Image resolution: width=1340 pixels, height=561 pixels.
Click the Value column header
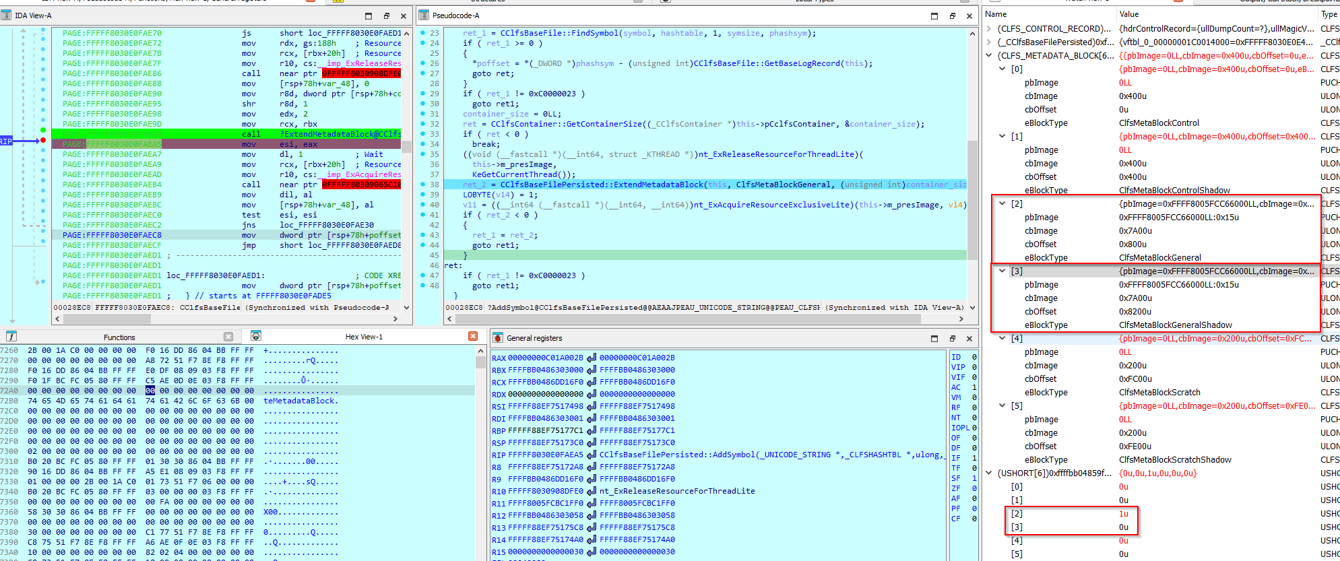click(x=1129, y=14)
